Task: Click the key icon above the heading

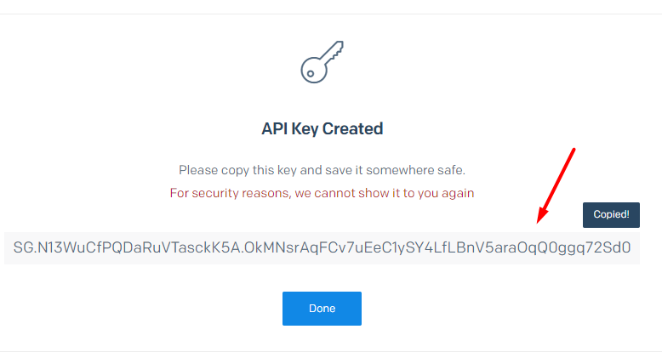Action: 322,62
